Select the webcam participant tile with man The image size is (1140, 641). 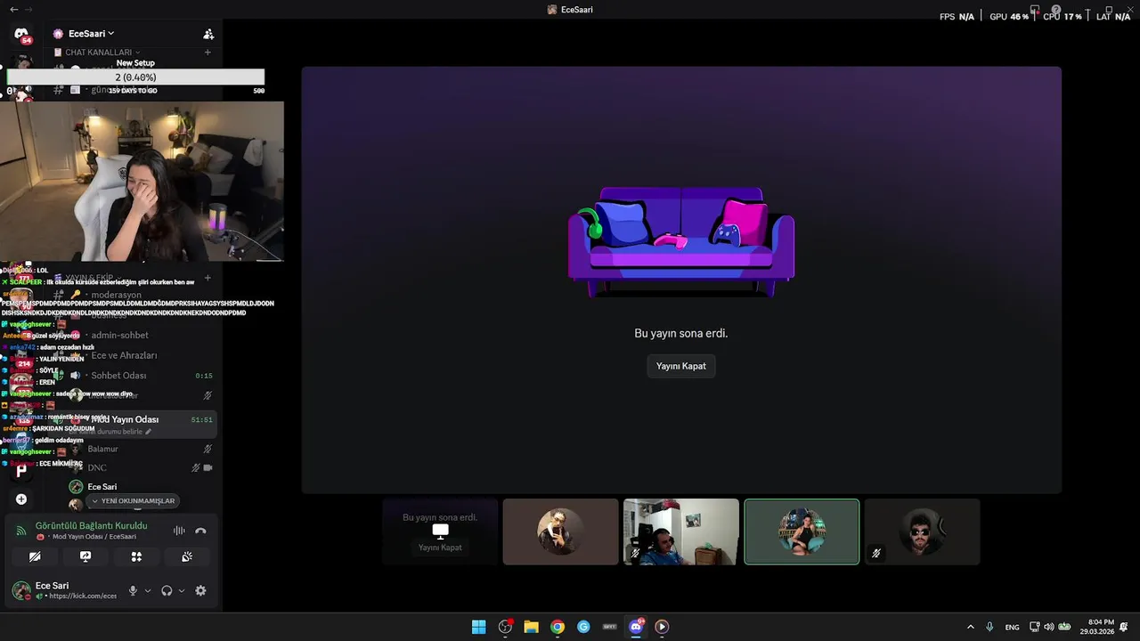[x=681, y=531]
